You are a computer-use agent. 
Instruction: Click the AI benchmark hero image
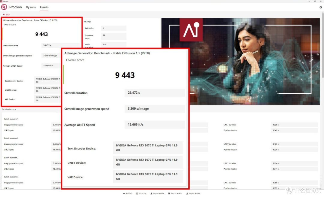pyautogui.click(x=241, y=61)
